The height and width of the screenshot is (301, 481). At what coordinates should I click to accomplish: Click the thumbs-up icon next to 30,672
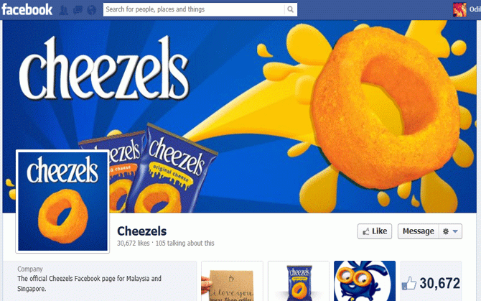tap(409, 283)
